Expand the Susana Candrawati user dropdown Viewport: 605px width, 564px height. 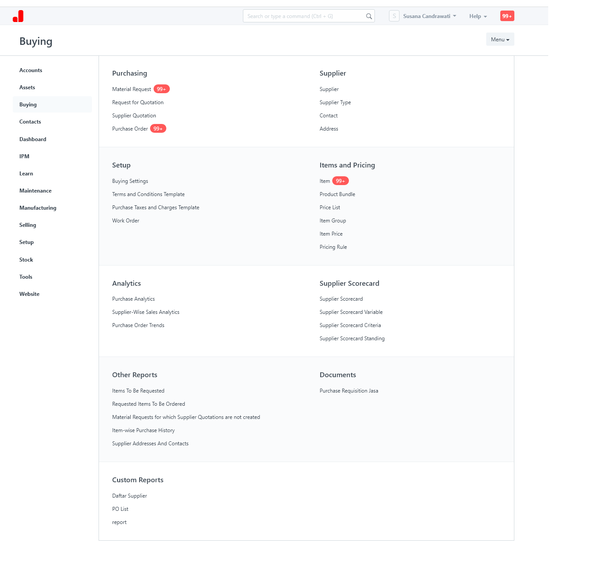[x=429, y=16]
